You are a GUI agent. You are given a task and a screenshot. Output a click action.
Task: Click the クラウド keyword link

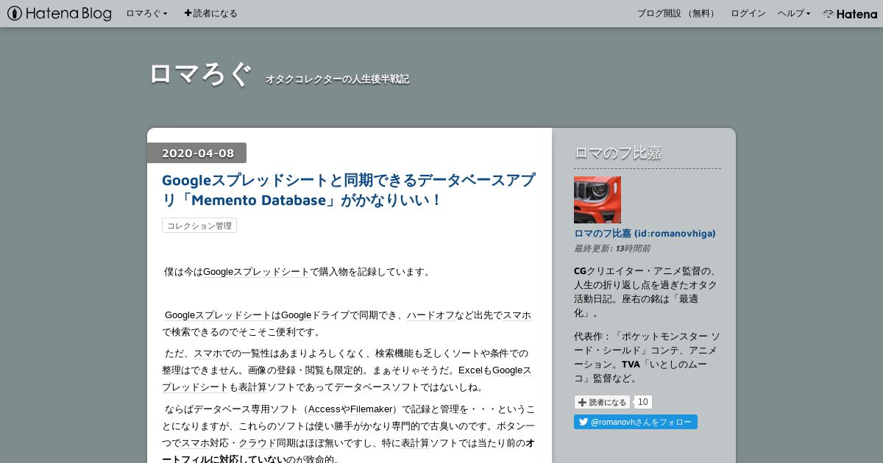(x=257, y=442)
